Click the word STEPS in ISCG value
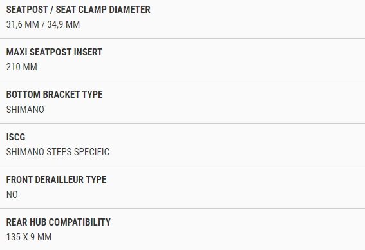This screenshot has height=250, width=365. pos(59,152)
